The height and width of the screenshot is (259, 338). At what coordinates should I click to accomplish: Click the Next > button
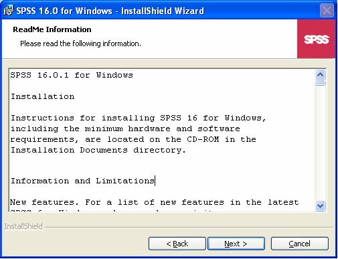point(236,244)
